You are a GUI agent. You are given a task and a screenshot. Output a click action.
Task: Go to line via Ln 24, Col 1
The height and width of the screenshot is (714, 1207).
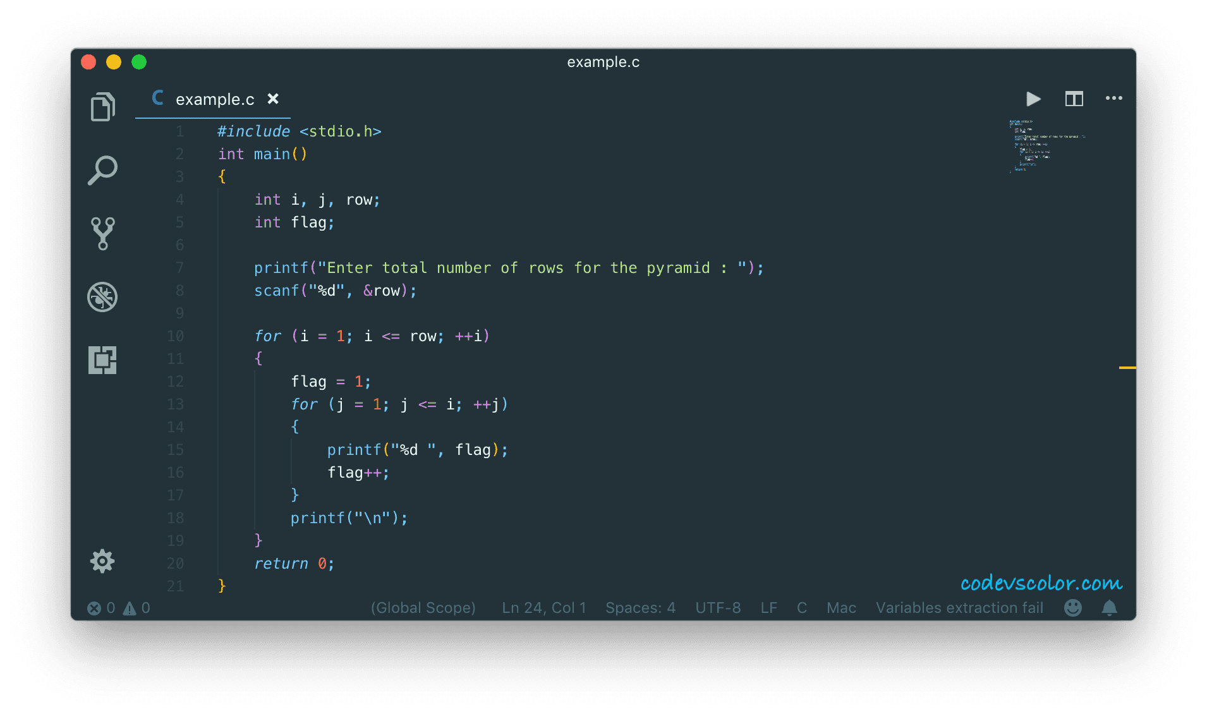543,608
